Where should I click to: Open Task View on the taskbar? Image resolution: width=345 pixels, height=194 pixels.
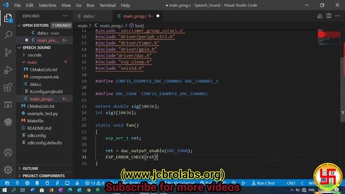point(23,190)
